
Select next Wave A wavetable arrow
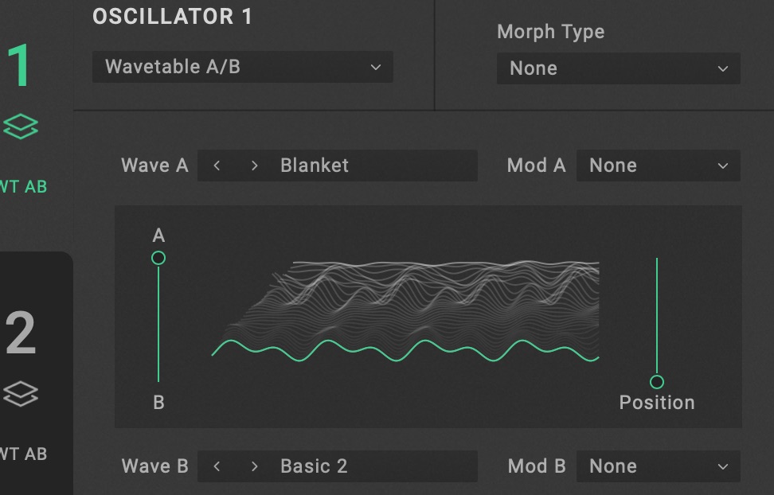tap(255, 166)
